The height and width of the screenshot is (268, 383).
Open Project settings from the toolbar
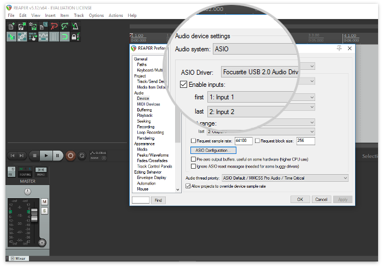point(43,26)
